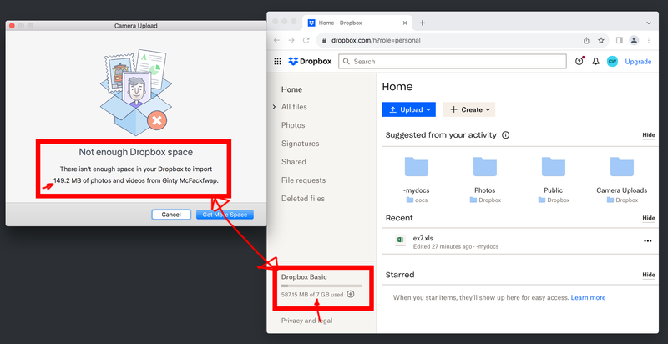Open Deleted files in the sidebar
This screenshot has width=668, height=344.
click(x=303, y=199)
